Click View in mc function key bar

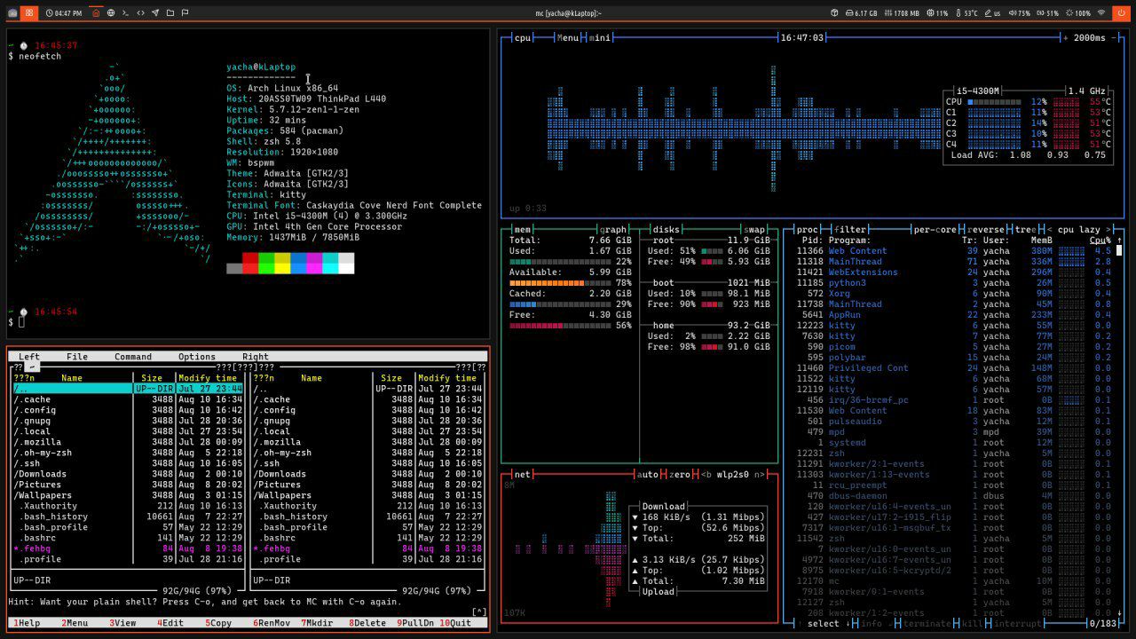pyautogui.click(x=124, y=623)
